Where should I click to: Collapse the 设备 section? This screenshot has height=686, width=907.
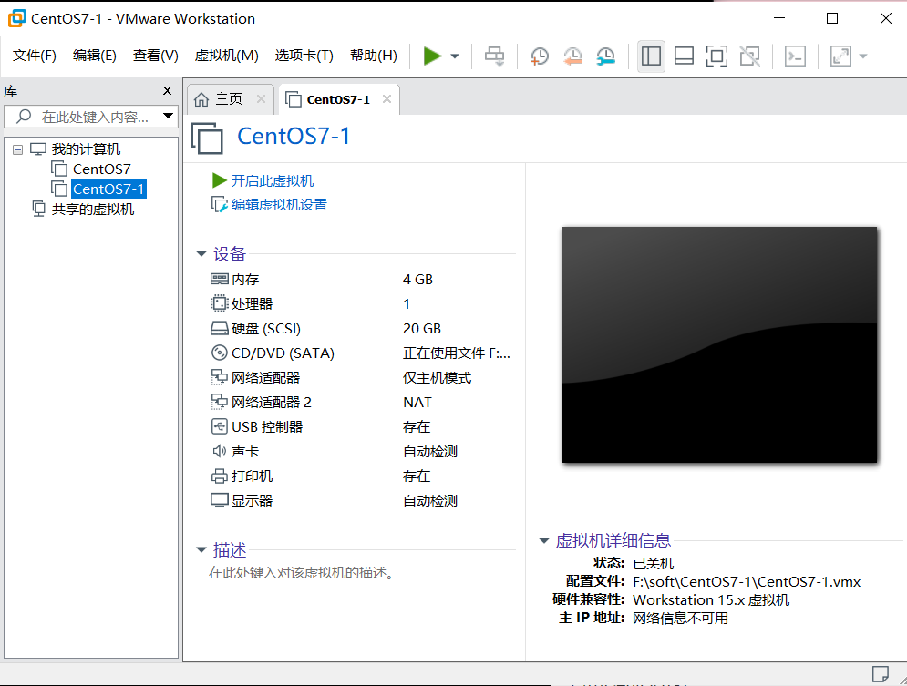pyautogui.click(x=202, y=254)
